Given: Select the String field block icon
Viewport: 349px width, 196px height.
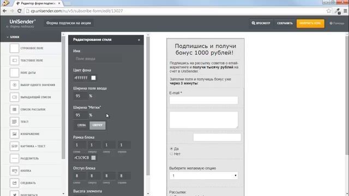Looking at the screenshot, I should pos(14,48).
